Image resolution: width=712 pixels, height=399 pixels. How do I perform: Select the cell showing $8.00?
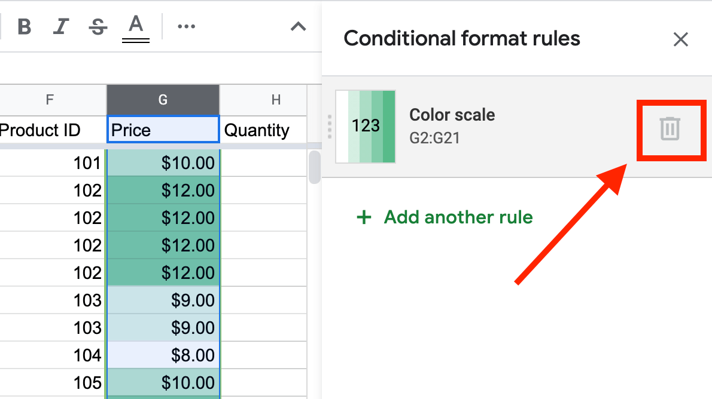point(163,355)
